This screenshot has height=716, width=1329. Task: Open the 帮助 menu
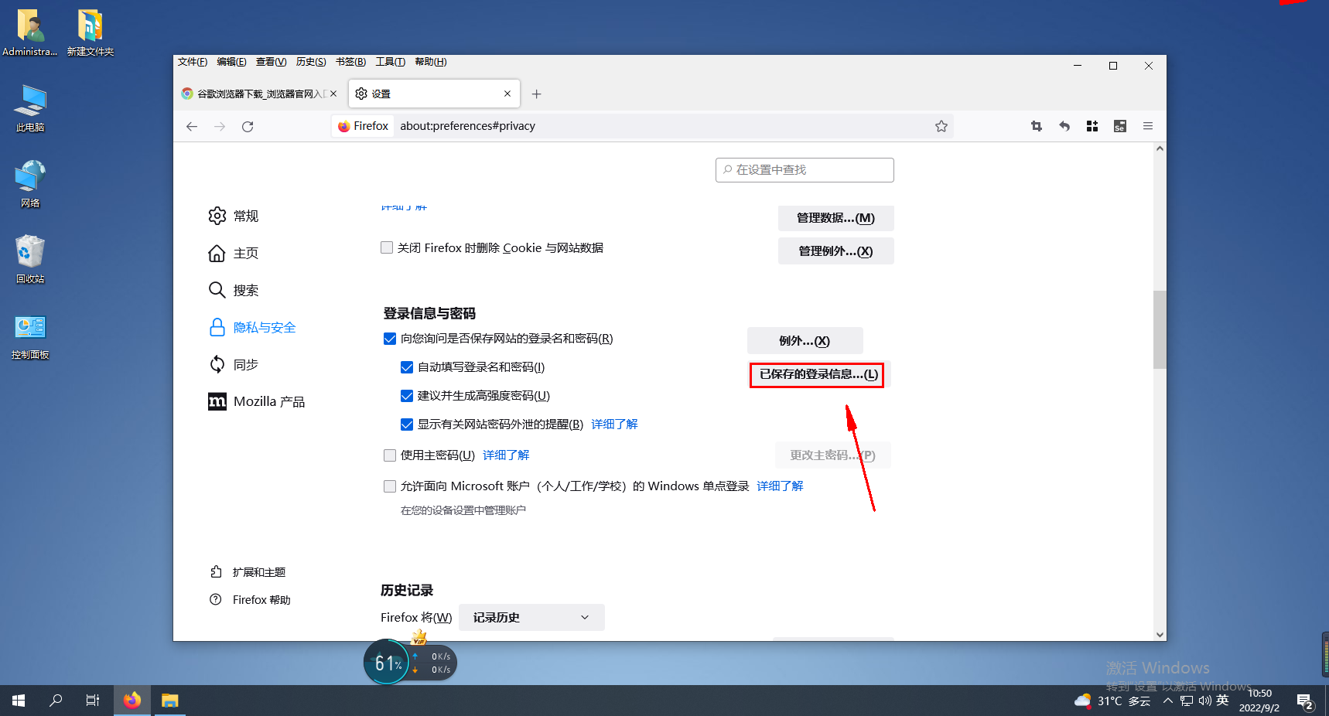[431, 62]
